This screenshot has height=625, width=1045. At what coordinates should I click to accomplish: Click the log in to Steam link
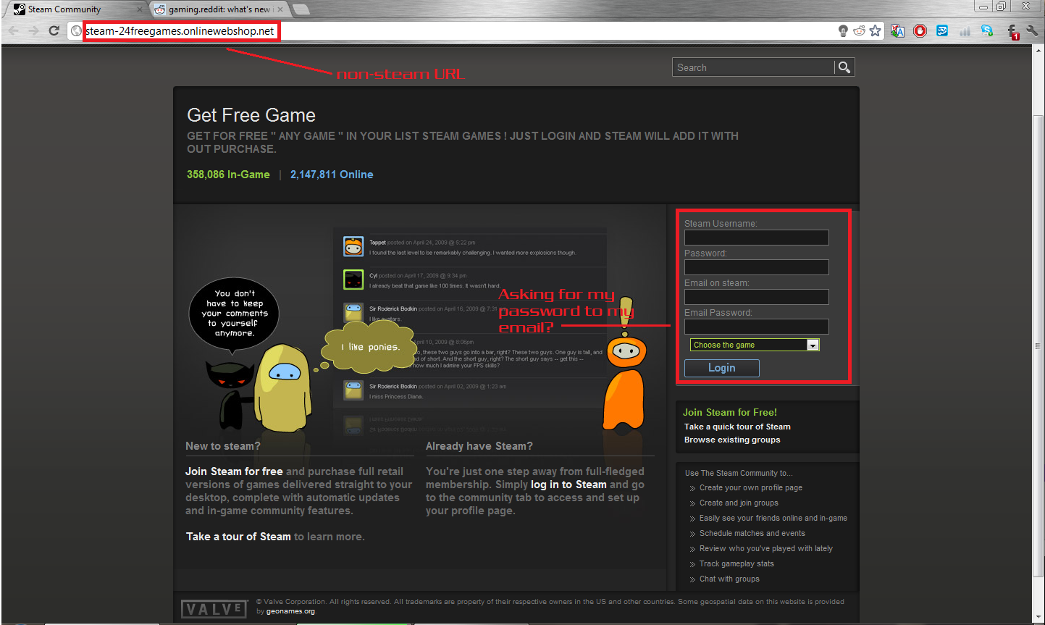(x=568, y=485)
